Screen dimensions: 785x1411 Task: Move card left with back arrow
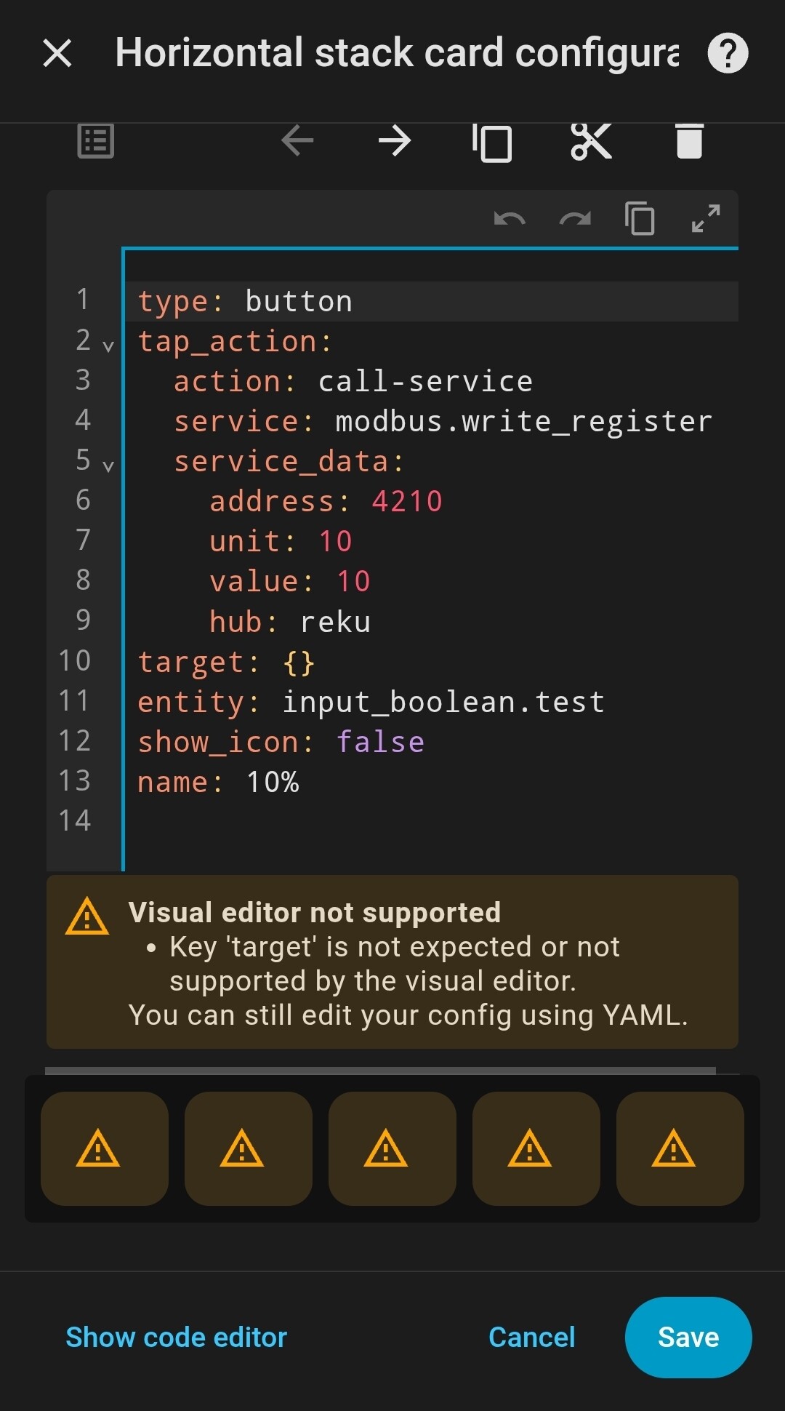click(x=297, y=140)
